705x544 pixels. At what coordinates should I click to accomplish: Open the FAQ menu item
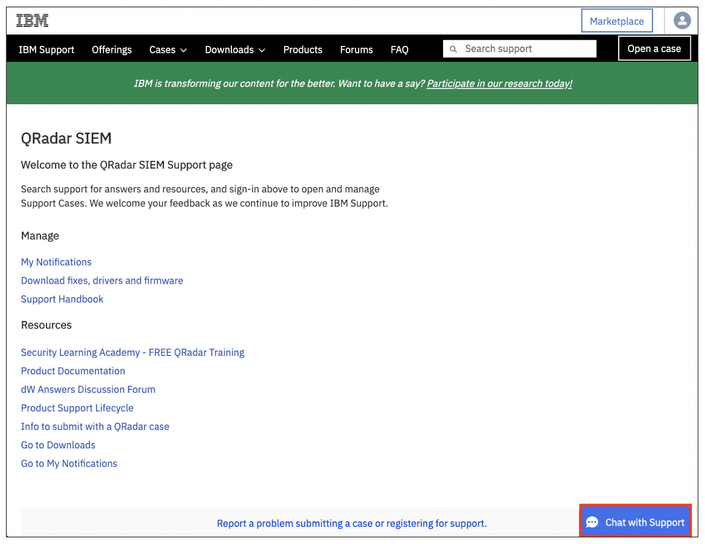tap(399, 50)
